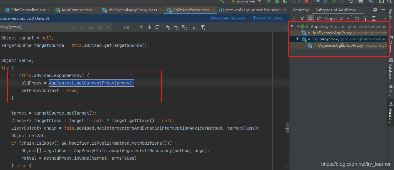Switch to JdkDynamicAopProxy.class tab
This screenshot has height=170, width=394.
point(132,10)
